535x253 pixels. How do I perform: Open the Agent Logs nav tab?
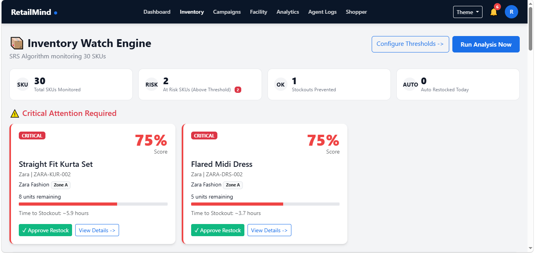(x=322, y=12)
